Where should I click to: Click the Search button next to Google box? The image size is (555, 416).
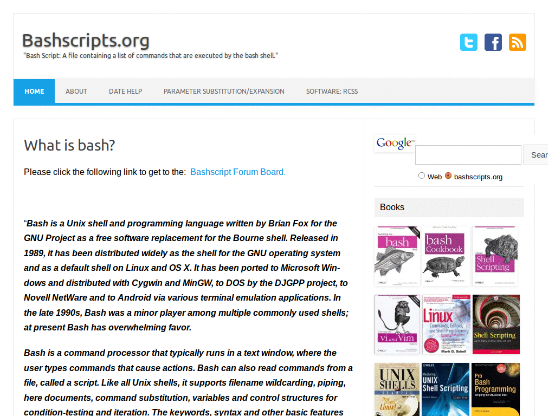point(536,155)
